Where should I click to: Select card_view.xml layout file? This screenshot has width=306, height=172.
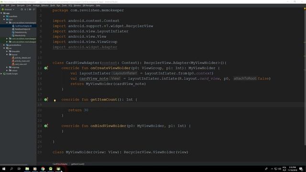click(x=19, y=64)
